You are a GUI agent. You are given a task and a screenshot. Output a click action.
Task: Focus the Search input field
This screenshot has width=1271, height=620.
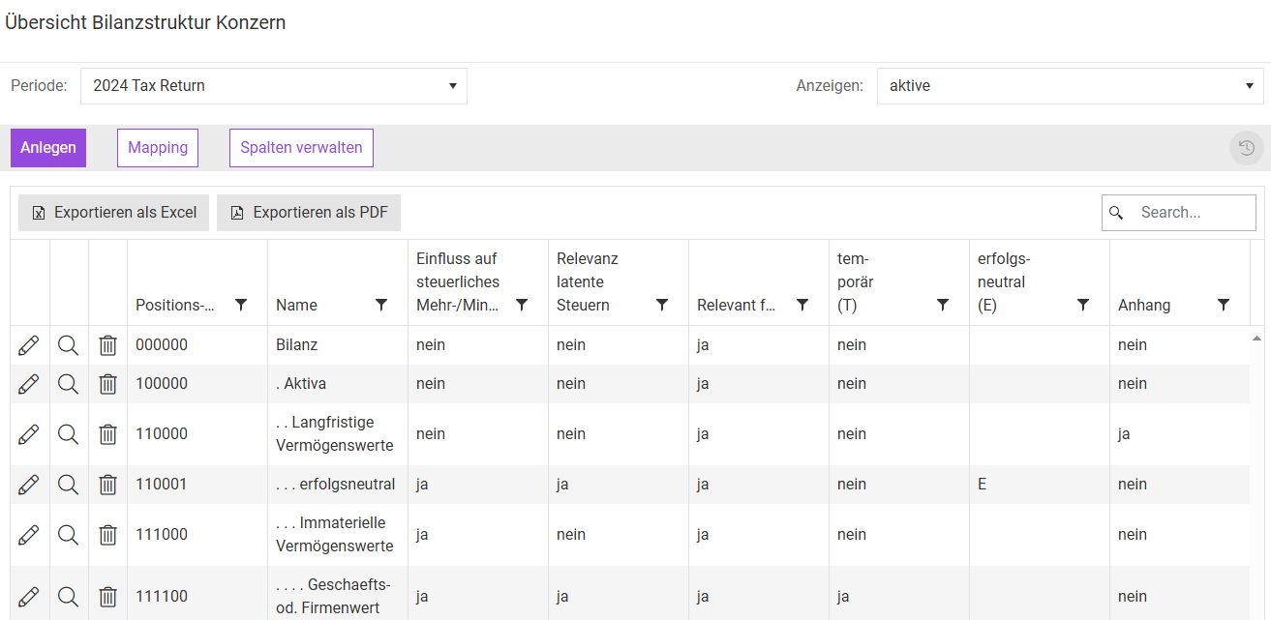[x=1179, y=213]
